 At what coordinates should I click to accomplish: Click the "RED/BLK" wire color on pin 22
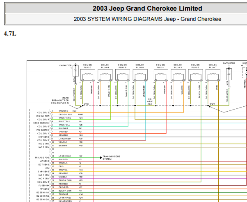[x=63, y=184]
